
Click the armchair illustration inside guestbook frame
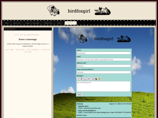coord(82,38)
